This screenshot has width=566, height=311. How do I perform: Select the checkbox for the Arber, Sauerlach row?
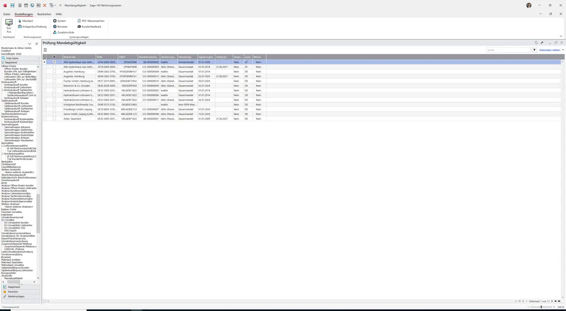tap(54, 119)
